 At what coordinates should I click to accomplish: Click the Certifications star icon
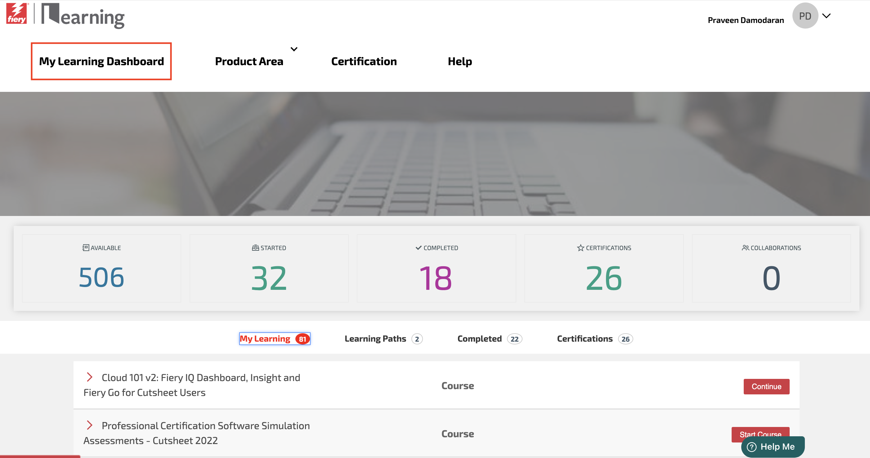pyautogui.click(x=580, y=248)
